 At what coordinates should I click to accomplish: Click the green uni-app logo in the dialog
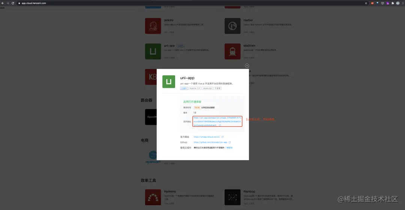pos(169,82)
